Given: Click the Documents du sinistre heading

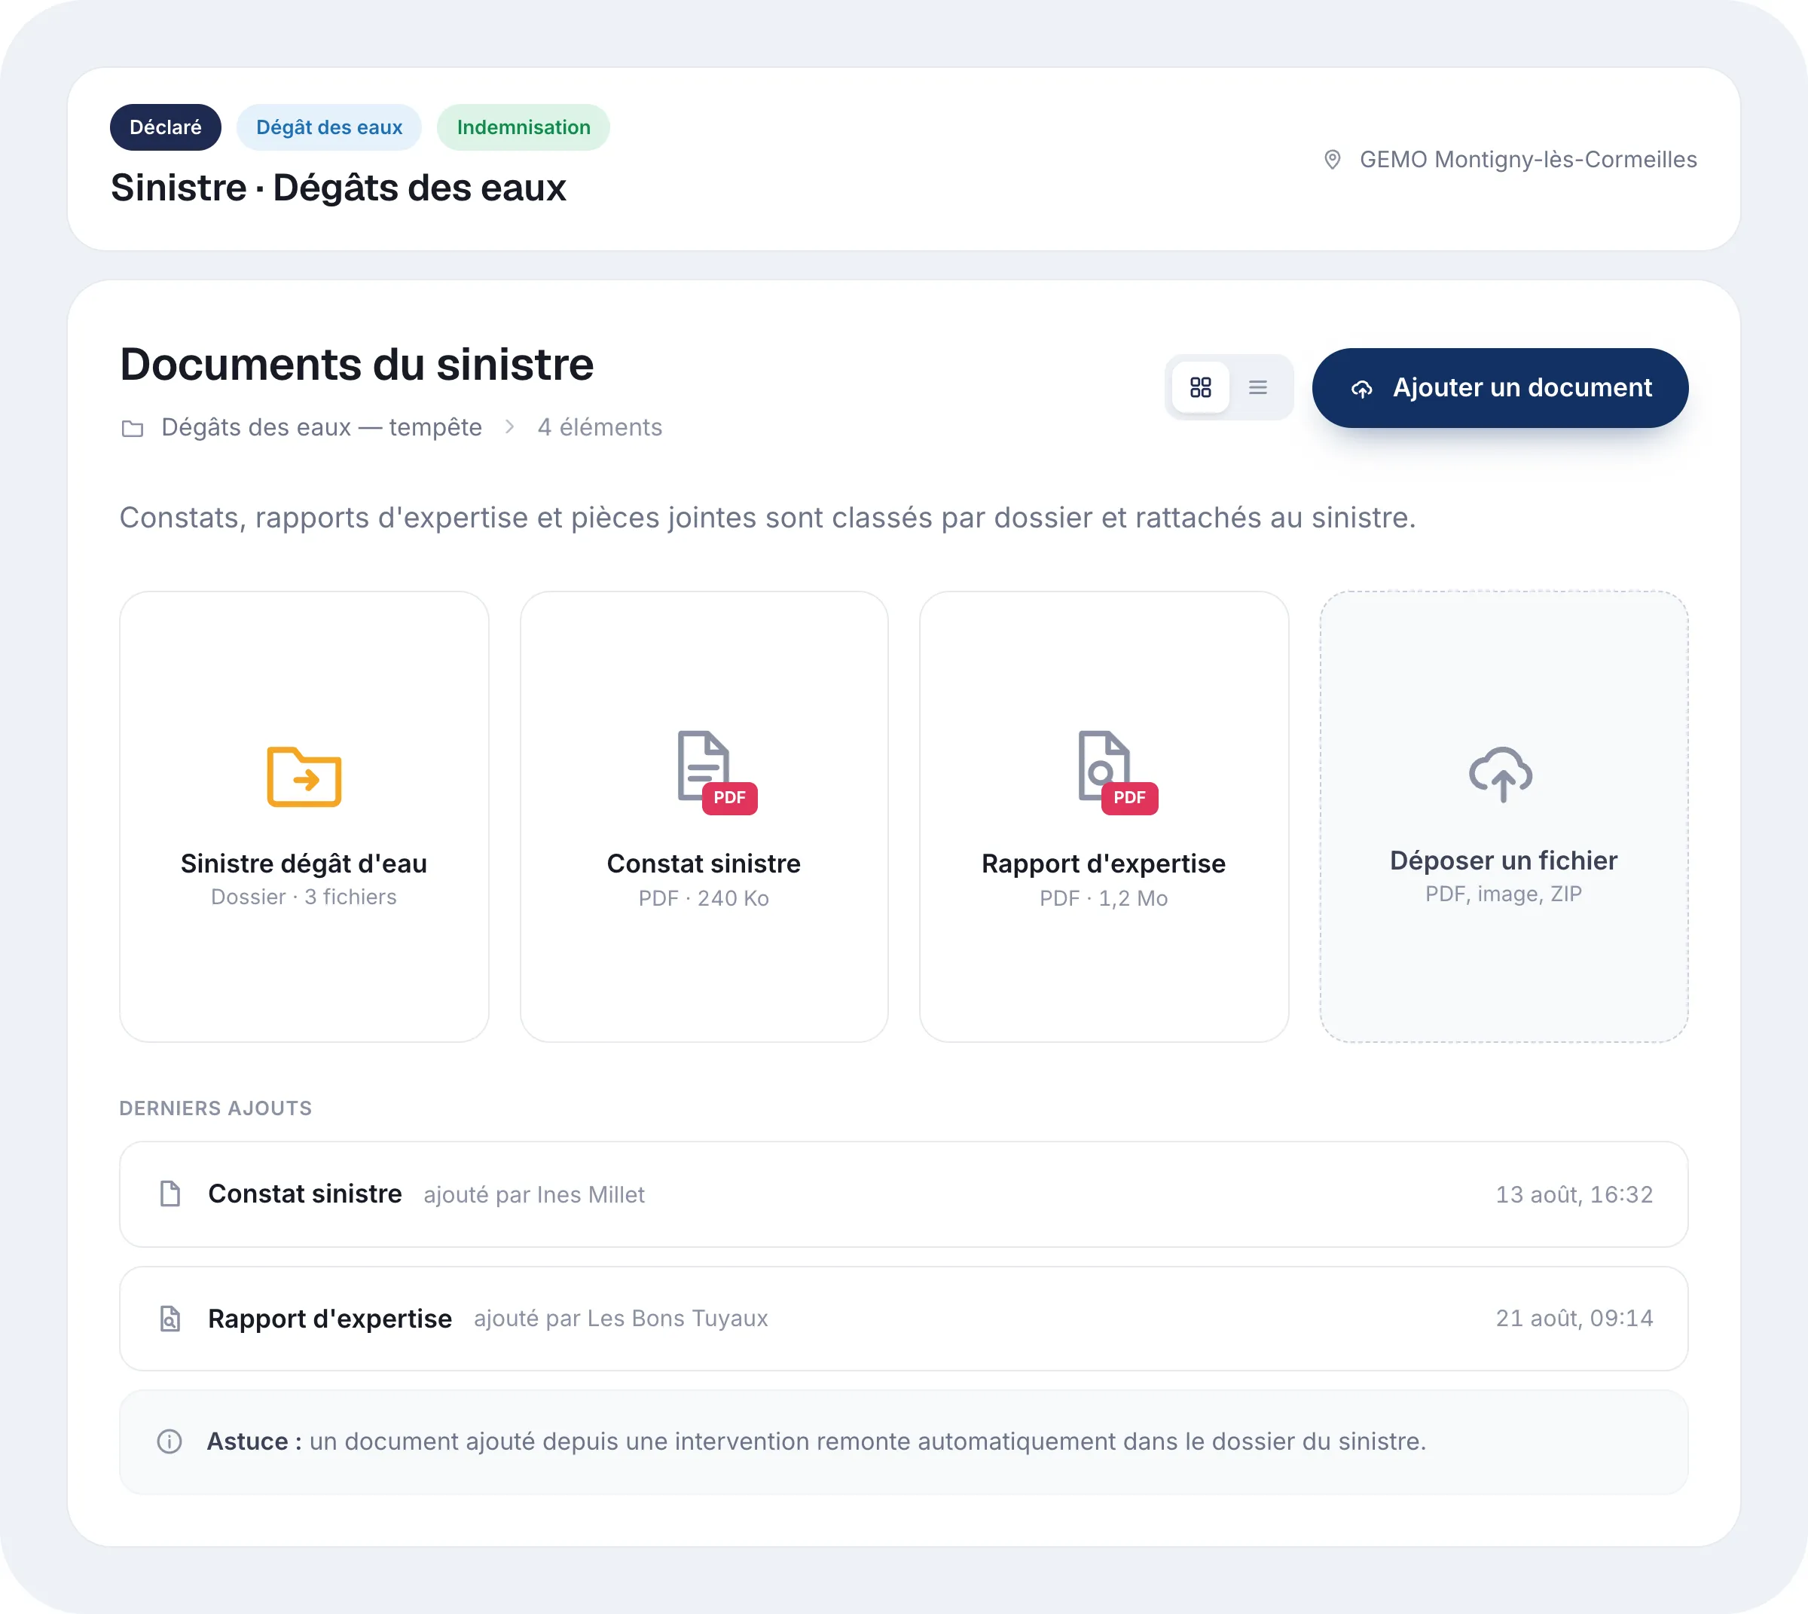Looking at the screenshot, I should tap(357, 365).
